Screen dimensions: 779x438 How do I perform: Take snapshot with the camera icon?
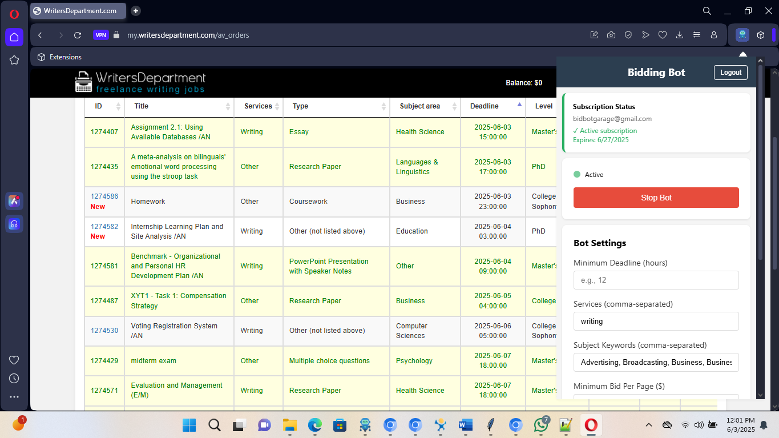tap(611, 35)
